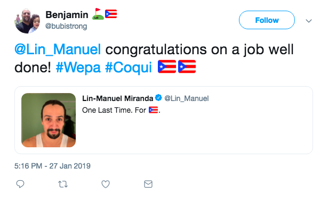Click the @bubistrong handle
Viewport: 328px width, 201px height.
point(66,26)
